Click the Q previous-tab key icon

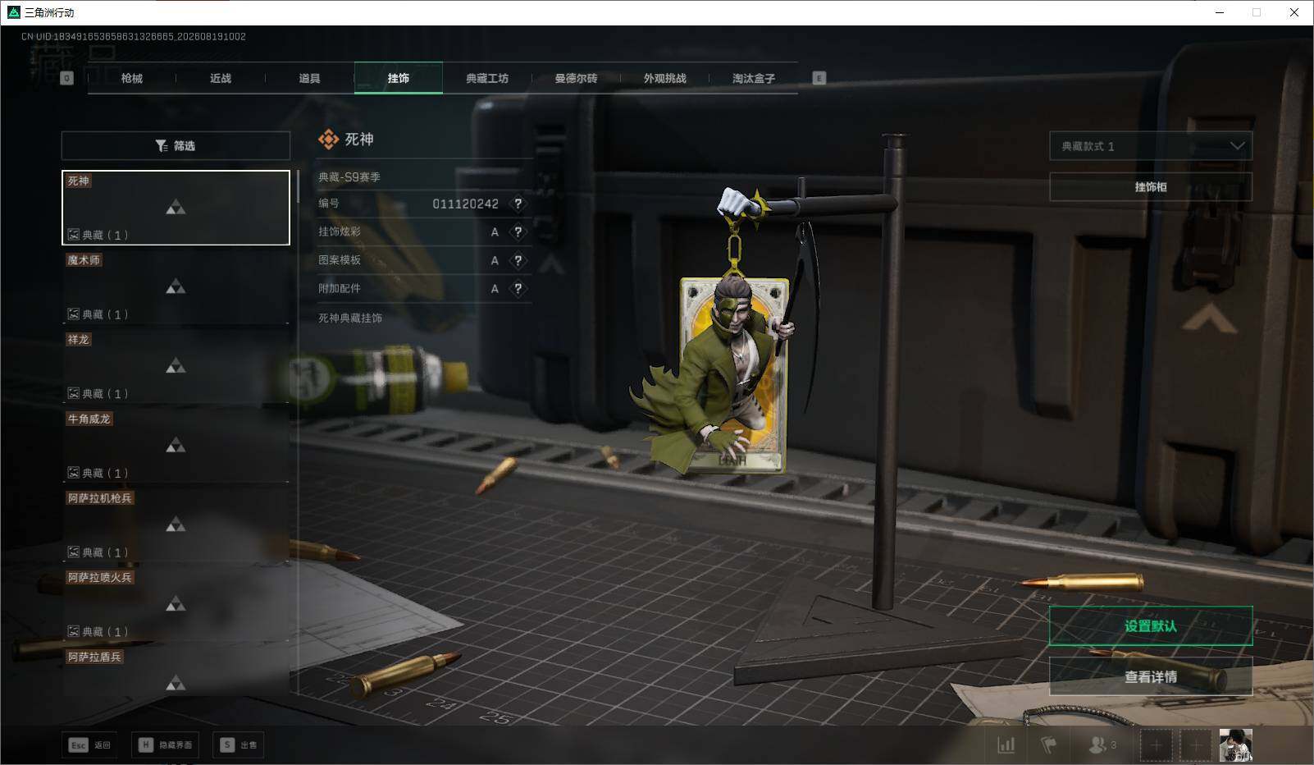[x=67, y=78]
